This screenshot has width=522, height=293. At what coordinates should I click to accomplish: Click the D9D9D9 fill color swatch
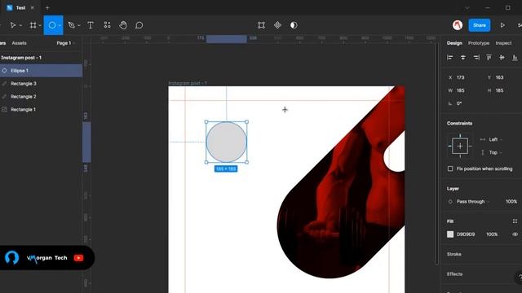point(450,234)
